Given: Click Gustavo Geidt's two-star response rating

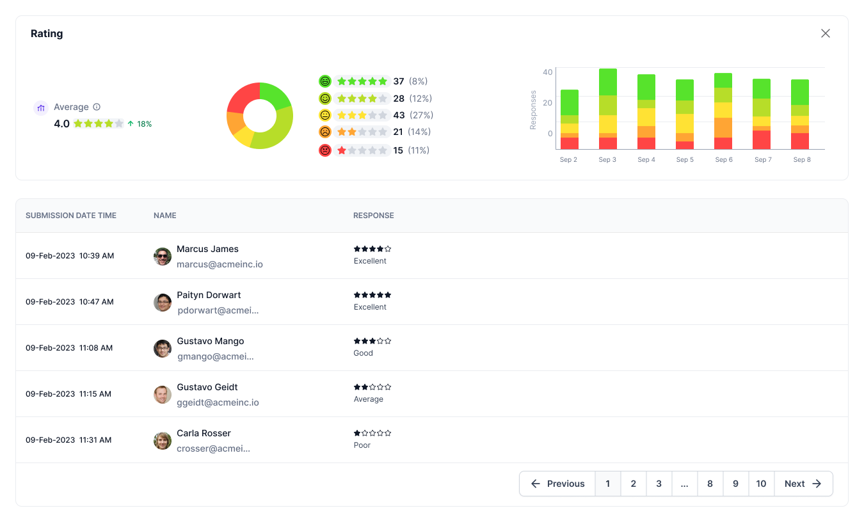Looking at the screenshot, I should pyautogui.click(x=372, y=387).
